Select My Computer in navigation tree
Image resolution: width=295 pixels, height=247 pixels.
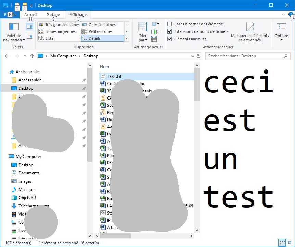(25, 157)
